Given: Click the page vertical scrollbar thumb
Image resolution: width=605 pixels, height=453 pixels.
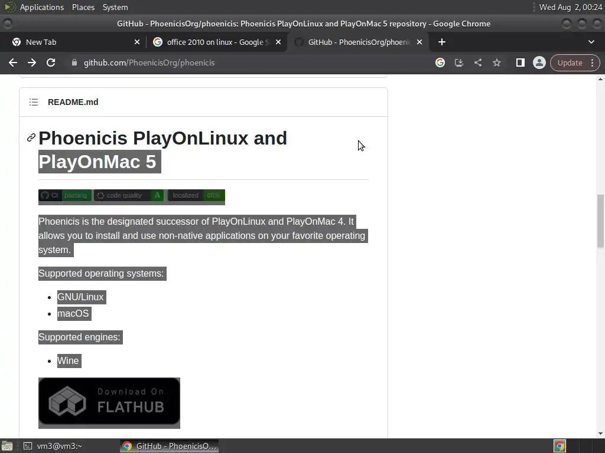Looking at the screenshot, I should point(600,221).
